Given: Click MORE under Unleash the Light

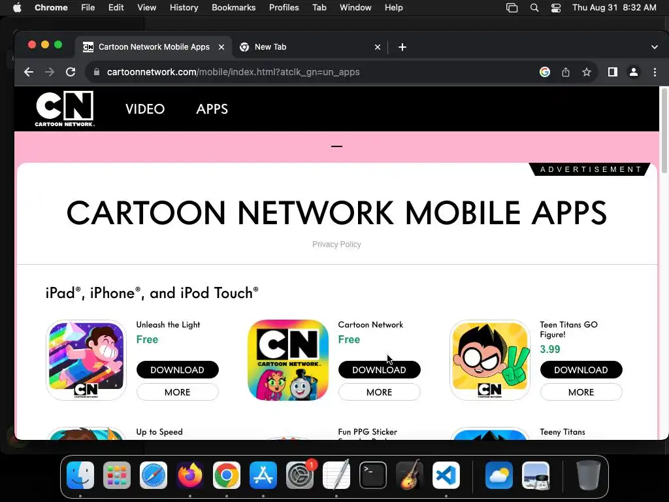Looking at the screenshot, I should tap(178, 392).
